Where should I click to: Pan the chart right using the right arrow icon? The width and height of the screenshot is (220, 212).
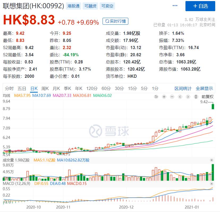188,97
